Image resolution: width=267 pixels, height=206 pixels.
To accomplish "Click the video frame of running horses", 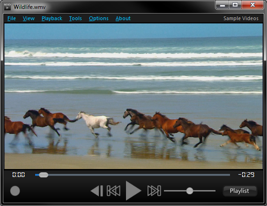I will pos(133,96).
